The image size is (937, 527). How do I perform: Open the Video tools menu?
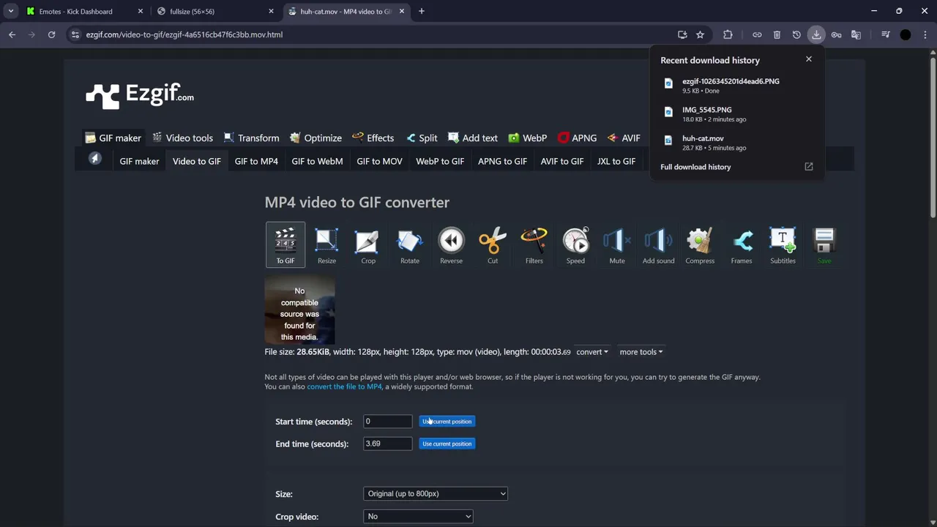point(182,138)
